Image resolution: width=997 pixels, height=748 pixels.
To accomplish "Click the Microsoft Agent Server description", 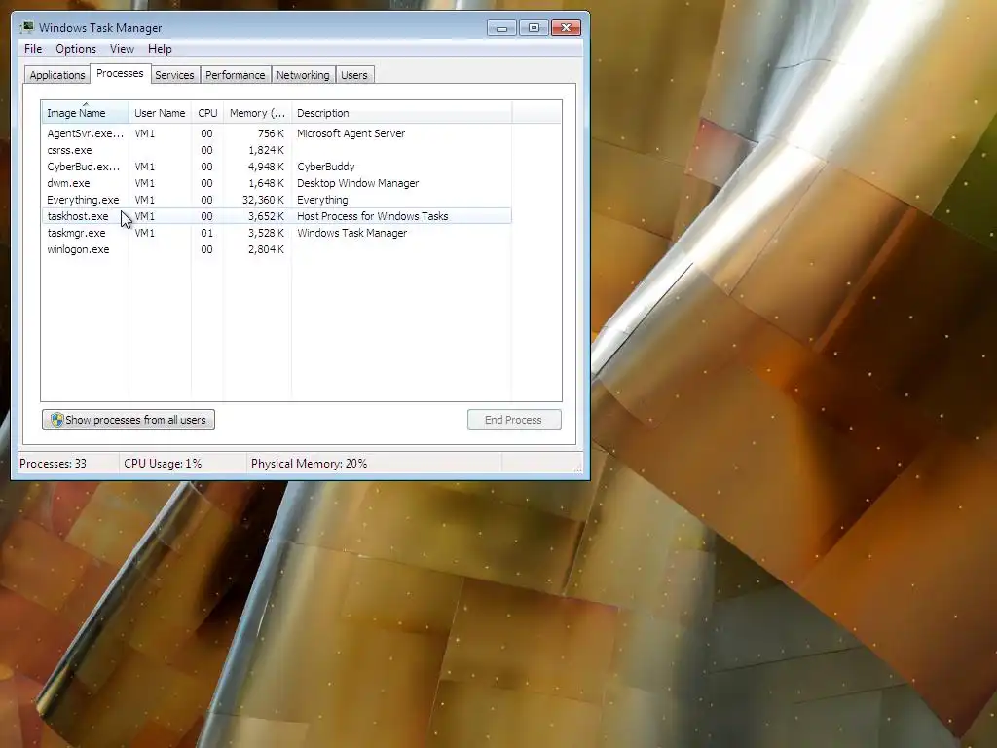I will click(351, 133).
